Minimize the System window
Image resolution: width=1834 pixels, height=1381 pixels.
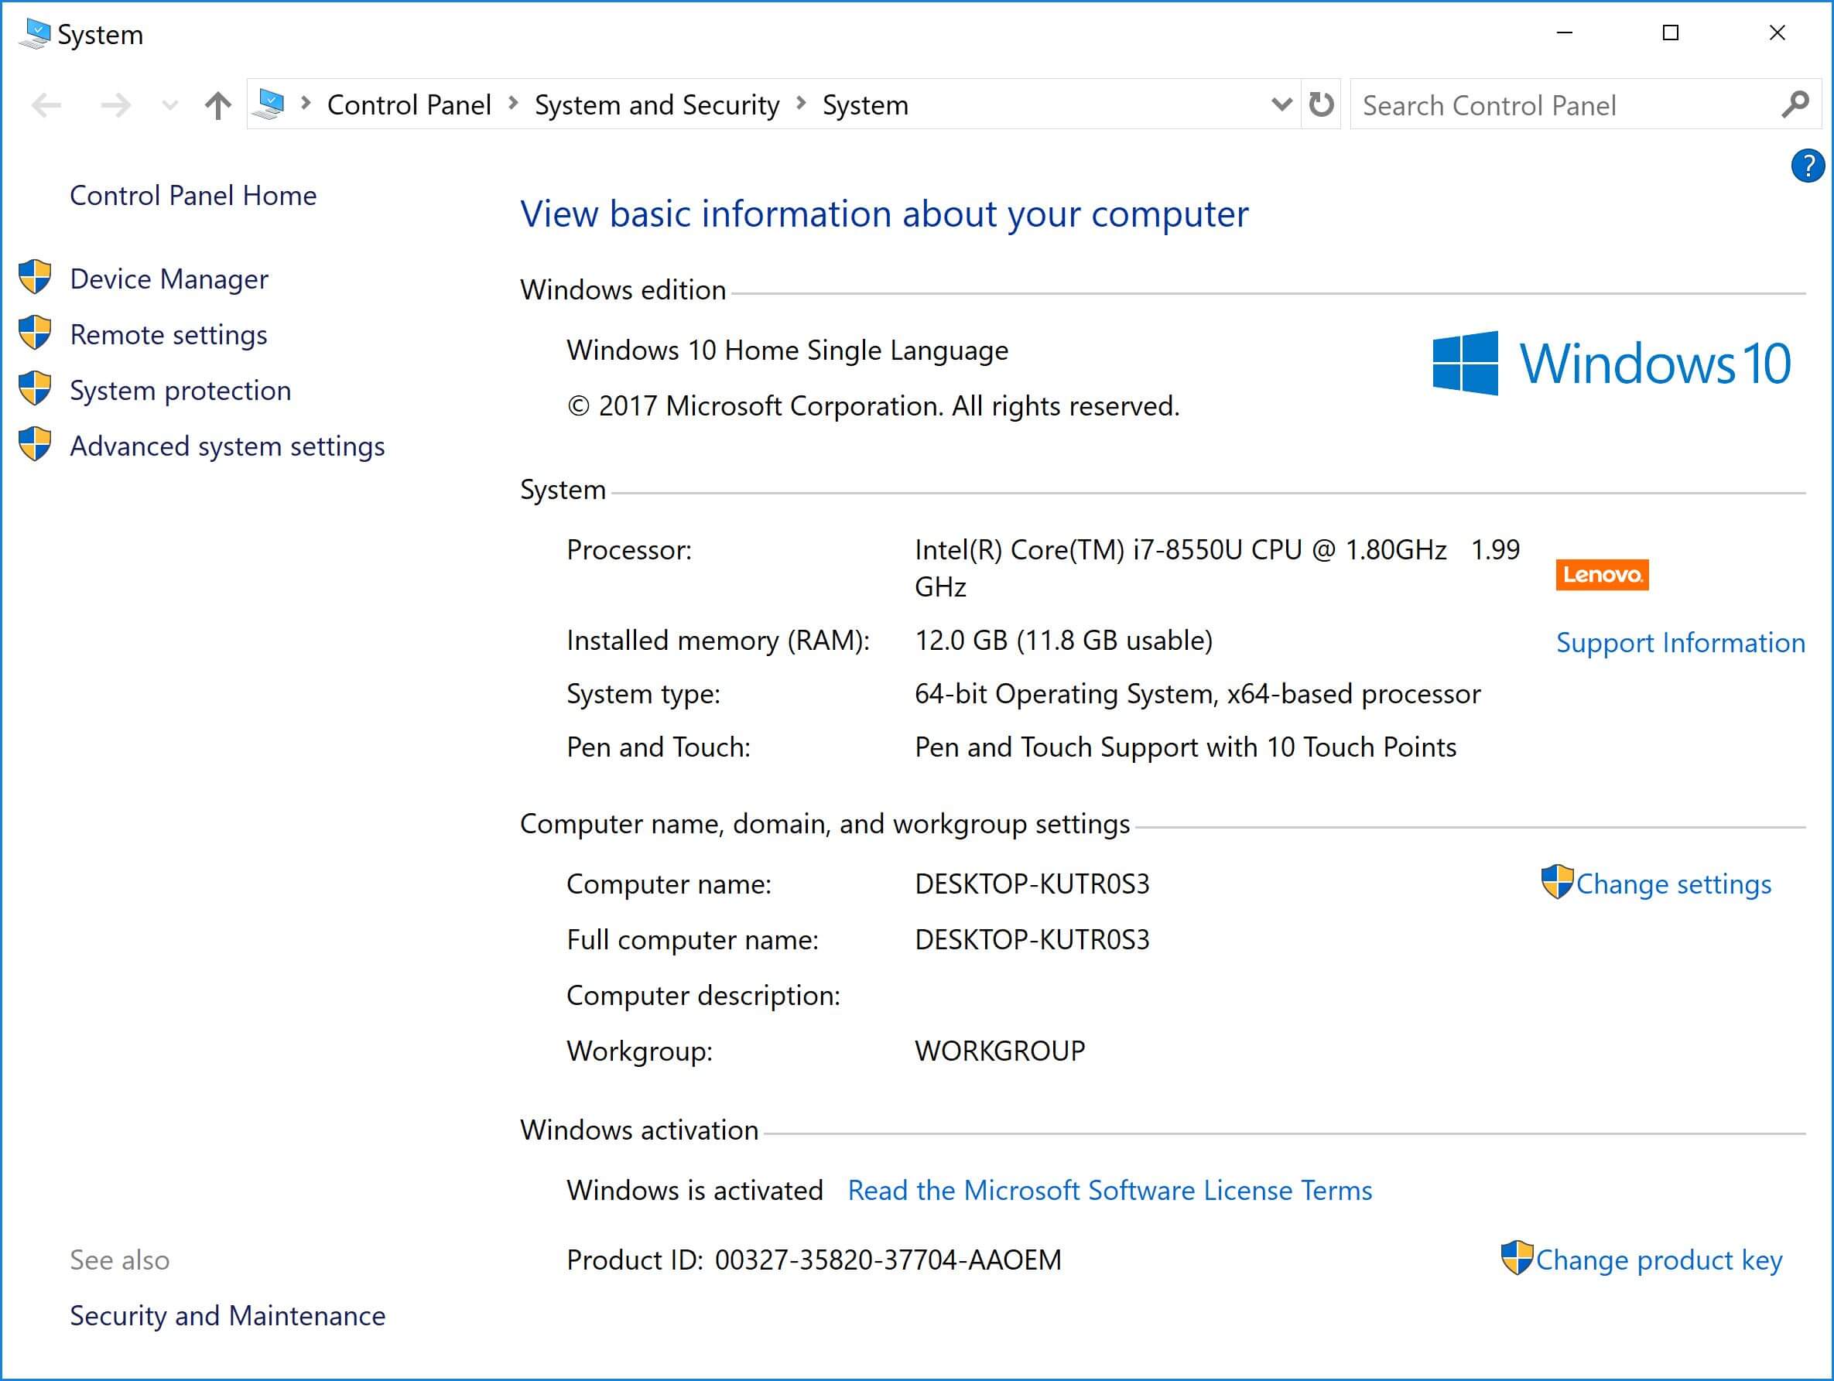(1565, 33)
